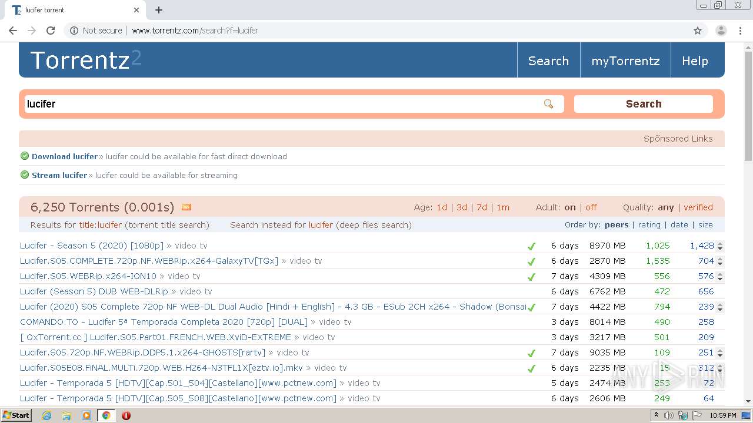Expand the arrows beside the 251 leechers count
Viewport: 753px width, 423px height.
[x=720, y=353]
